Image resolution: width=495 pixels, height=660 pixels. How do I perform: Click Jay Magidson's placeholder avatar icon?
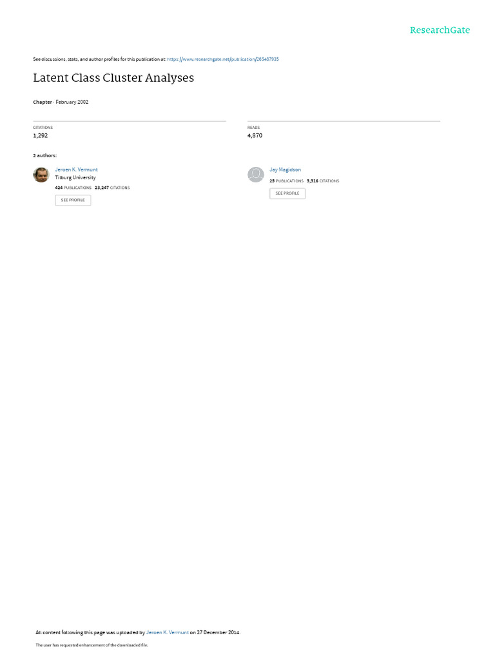coord(255,174)
